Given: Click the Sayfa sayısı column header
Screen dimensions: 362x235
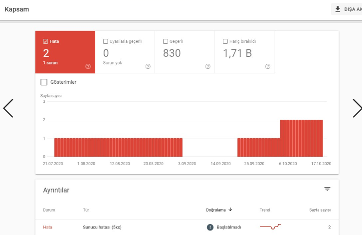Looking at the screenshot, I should coord(320,210).
